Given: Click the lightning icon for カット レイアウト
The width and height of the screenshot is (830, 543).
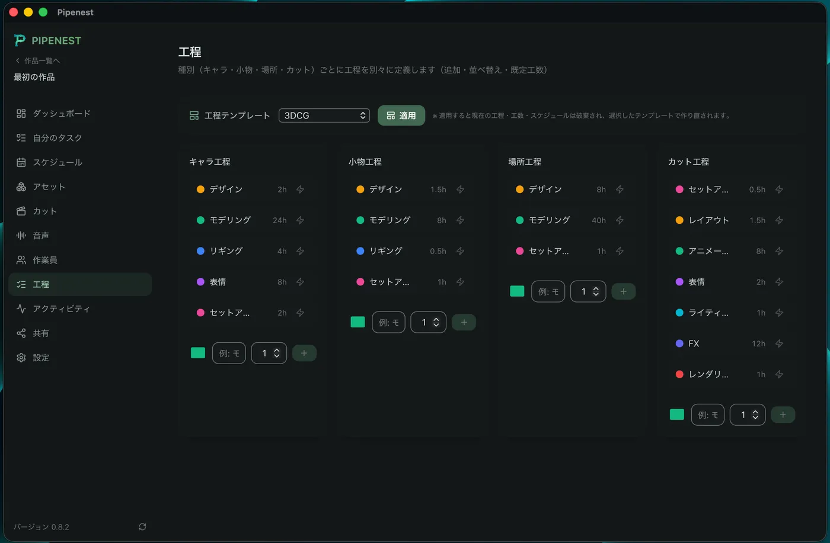Looking at the screenshot, I should (x=780, y=220).
